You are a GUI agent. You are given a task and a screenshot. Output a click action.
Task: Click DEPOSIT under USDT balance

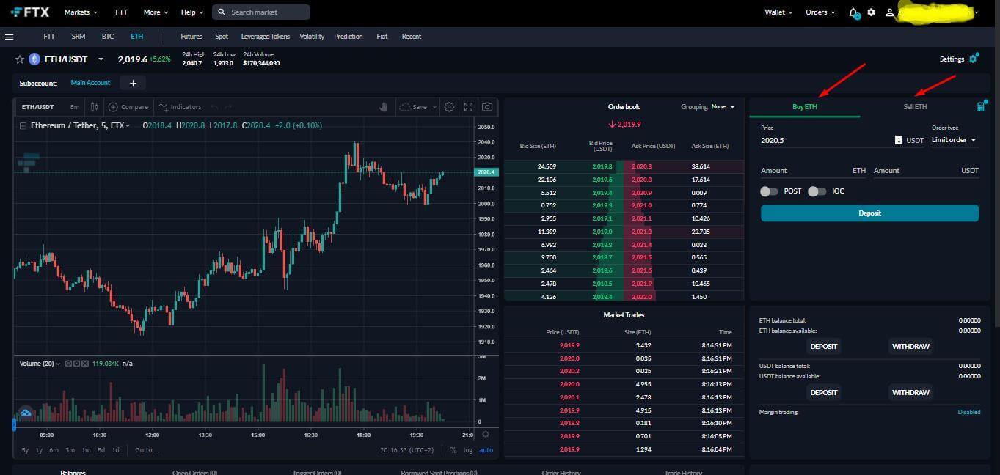tap(823, 392)
